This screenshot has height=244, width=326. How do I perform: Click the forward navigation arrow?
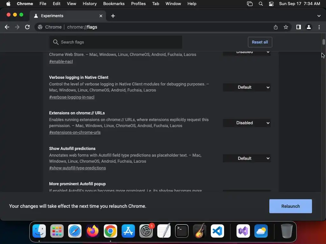point(17,27)
